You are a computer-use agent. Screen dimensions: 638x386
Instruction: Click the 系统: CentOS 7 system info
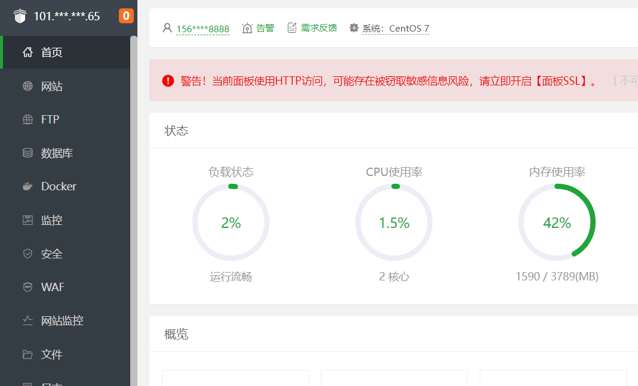pos(395,29)
